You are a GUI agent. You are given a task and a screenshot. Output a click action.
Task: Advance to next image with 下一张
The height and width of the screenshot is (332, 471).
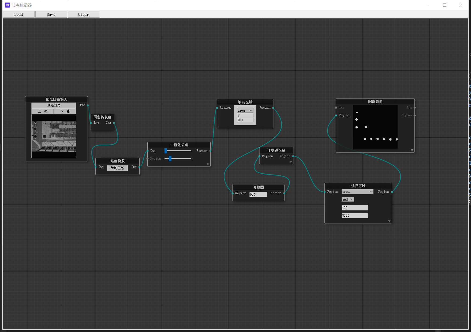point(65,111)
